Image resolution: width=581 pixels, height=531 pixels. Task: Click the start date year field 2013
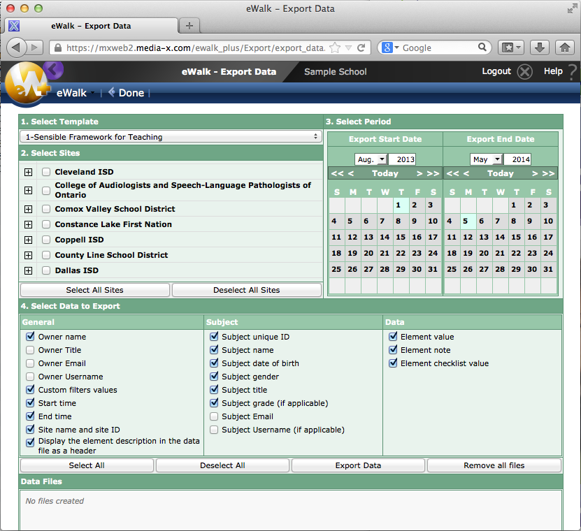402,159
